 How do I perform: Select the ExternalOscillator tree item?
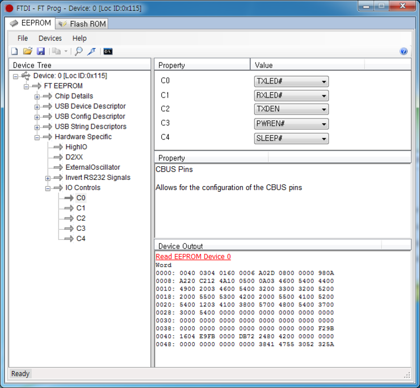[x=93, y=167]
